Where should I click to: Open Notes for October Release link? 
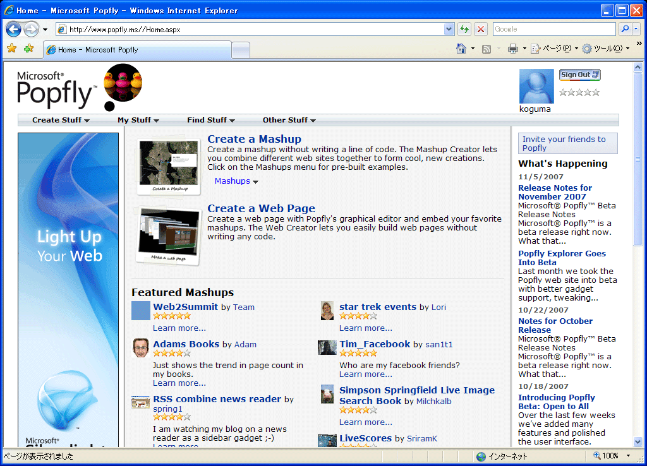[555, 325]
